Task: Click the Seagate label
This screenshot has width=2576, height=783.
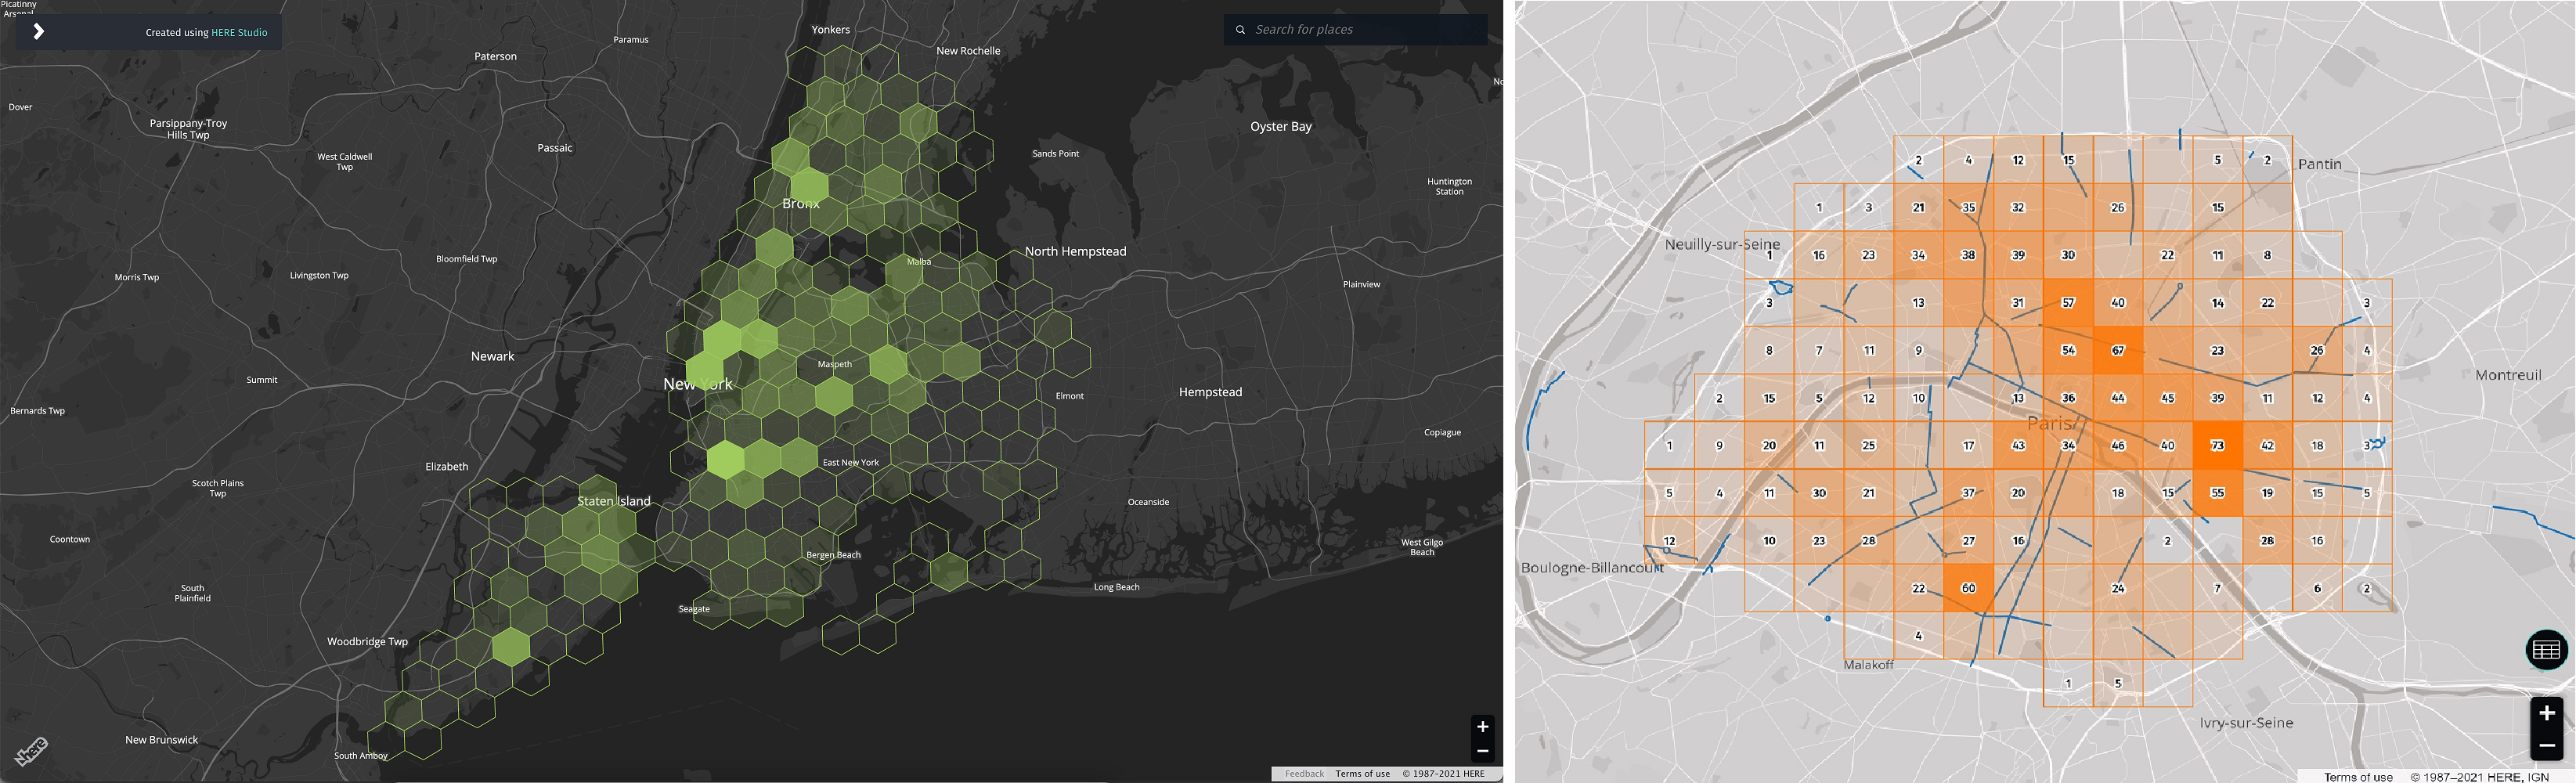Action: [x=694, y=609]
